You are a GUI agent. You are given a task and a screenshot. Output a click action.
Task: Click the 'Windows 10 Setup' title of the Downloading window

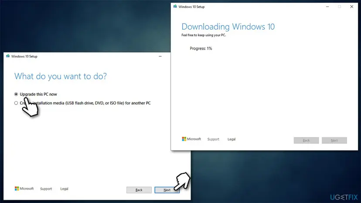click(191, 7)
